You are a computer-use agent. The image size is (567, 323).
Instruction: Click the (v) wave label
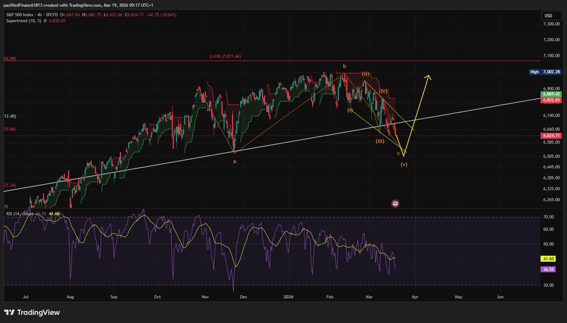pyautogui.click(x=404, y=164)
